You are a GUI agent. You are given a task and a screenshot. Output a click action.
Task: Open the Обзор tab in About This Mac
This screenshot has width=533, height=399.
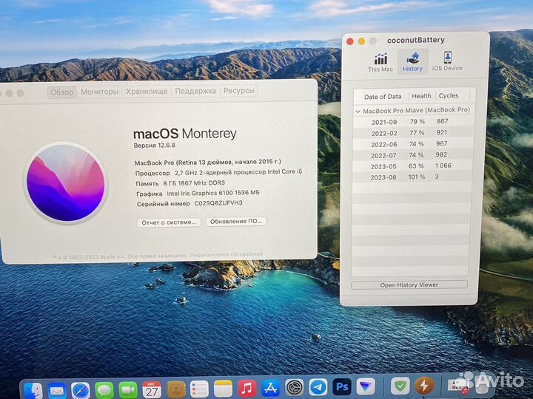tap(62, 92)
